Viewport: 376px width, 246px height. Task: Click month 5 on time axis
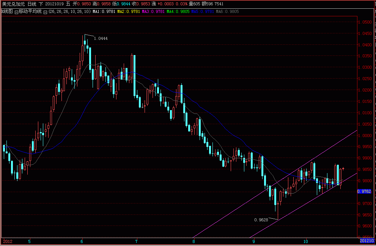(29, 241)
